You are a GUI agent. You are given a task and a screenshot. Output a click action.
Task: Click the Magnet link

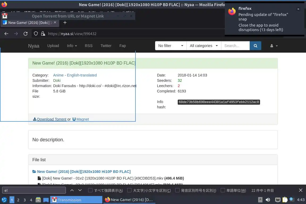point(80,119)
